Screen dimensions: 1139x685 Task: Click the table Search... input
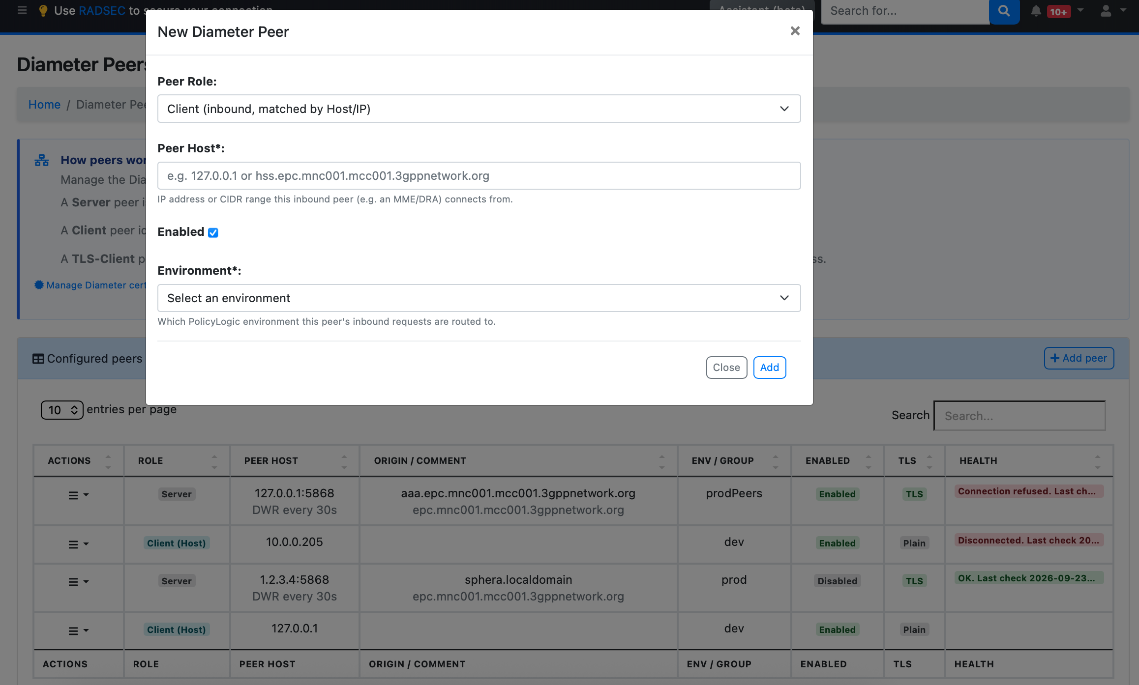pyautogui.click(x=1019, y=416)
